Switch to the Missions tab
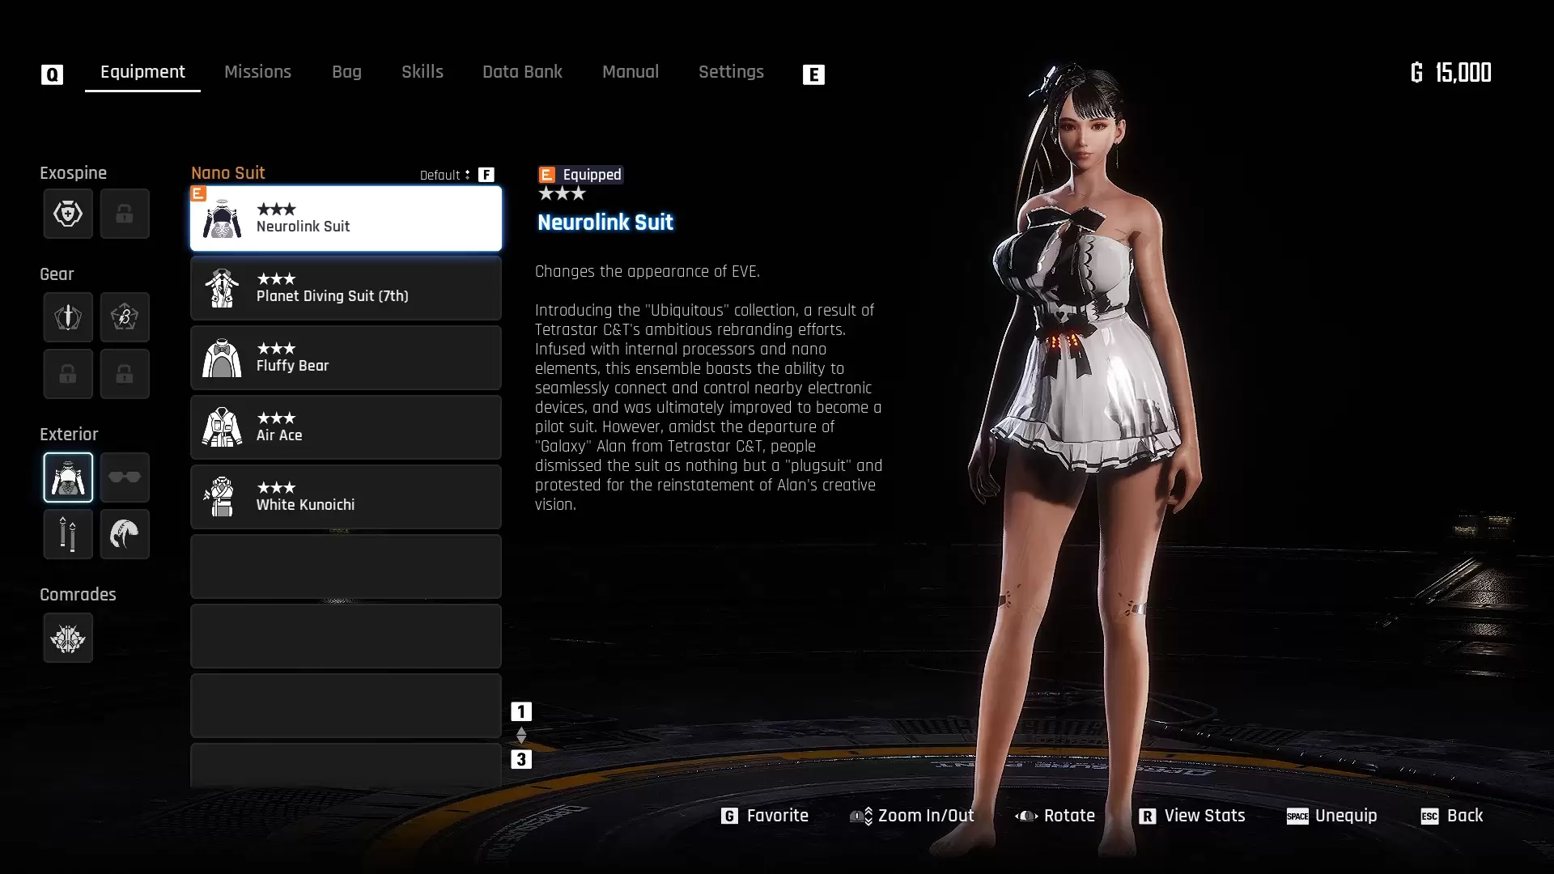Screen dimensions: 1554x874 pos(257,71)
